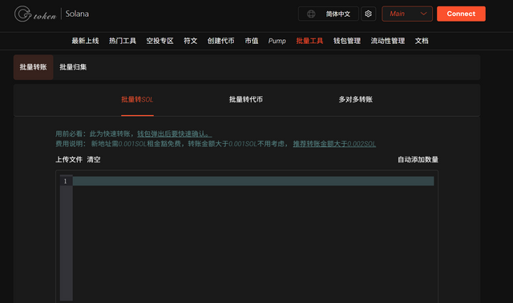Click 清空 to clear the input

click(94, 159)
